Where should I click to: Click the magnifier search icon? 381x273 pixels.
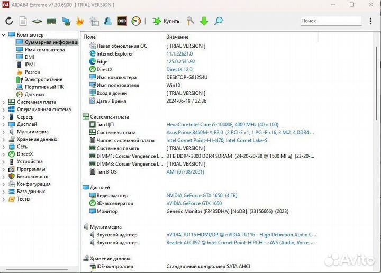point(218,21)
